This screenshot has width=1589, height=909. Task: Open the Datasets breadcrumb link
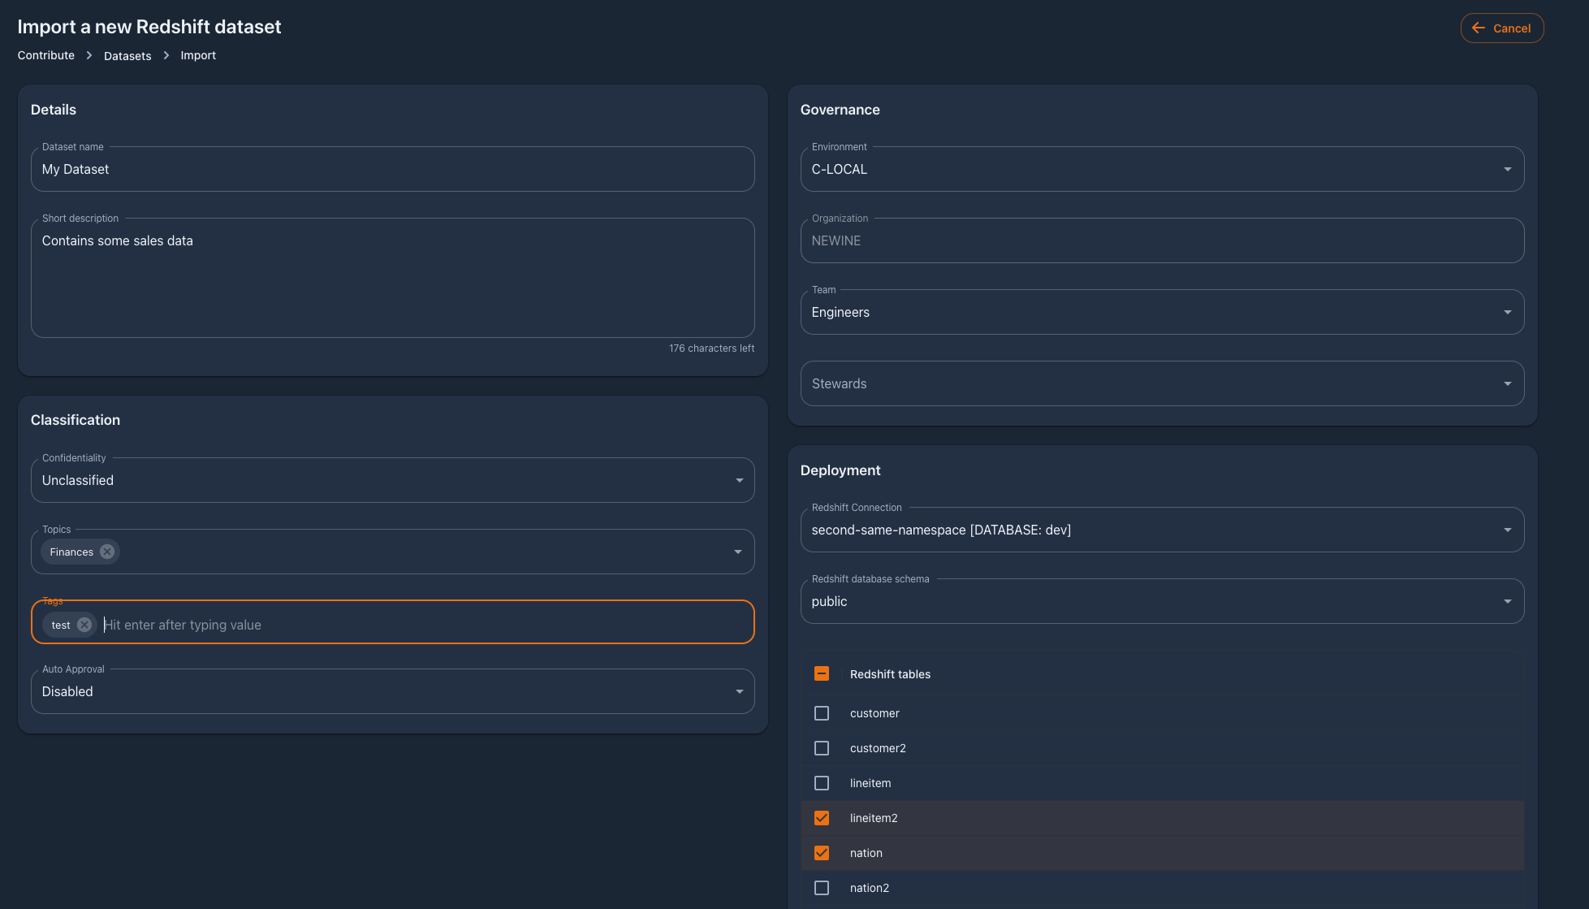pos(127,55)
